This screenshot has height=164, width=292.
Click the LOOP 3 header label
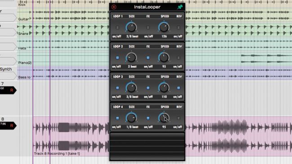coord(118,77)
